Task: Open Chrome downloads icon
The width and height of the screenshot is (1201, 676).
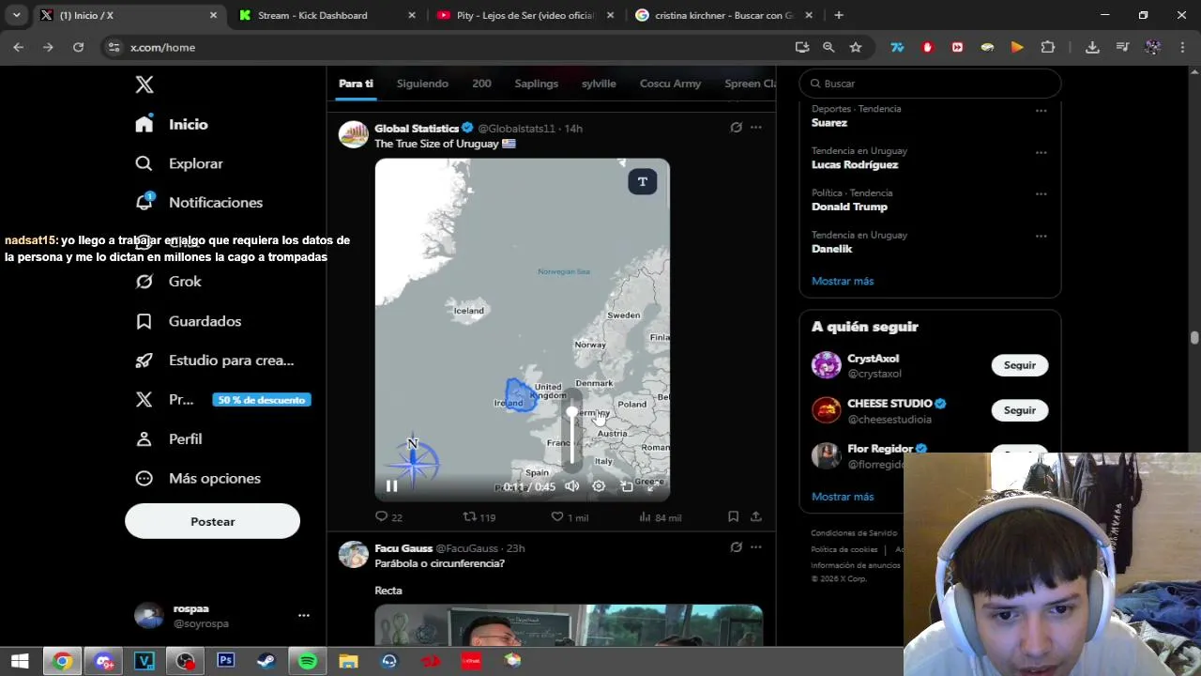Action: (1092, 47)
